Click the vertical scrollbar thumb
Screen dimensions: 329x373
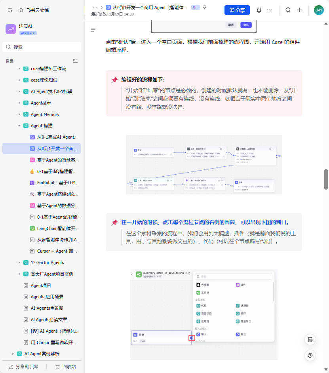(326, 179)
